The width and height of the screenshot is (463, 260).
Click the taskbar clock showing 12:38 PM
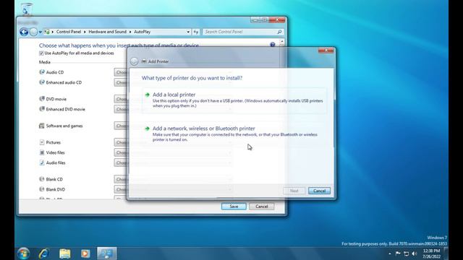click(x=431, y=253)
